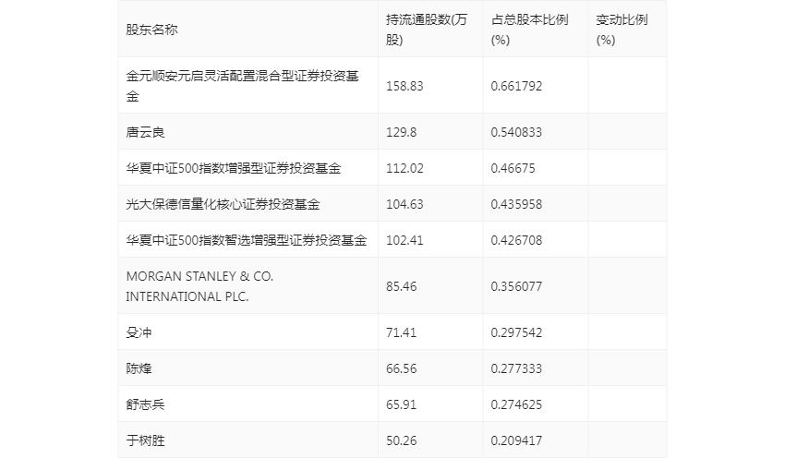
Task: Select the 变动比例(%) column header
Action: click(622, 30)
